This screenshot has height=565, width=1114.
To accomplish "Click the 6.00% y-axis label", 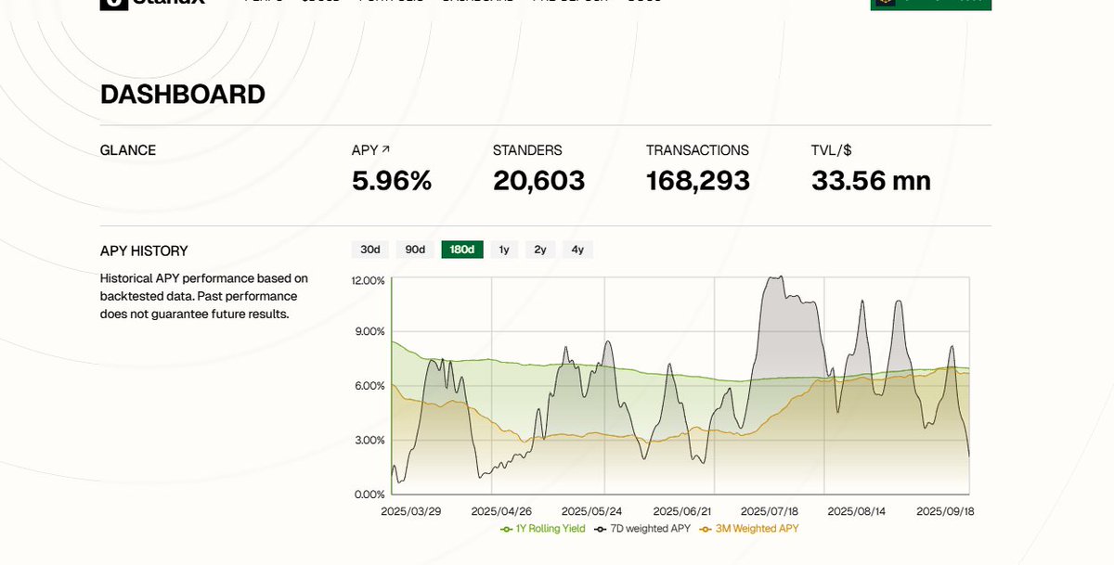I will 370,386.
